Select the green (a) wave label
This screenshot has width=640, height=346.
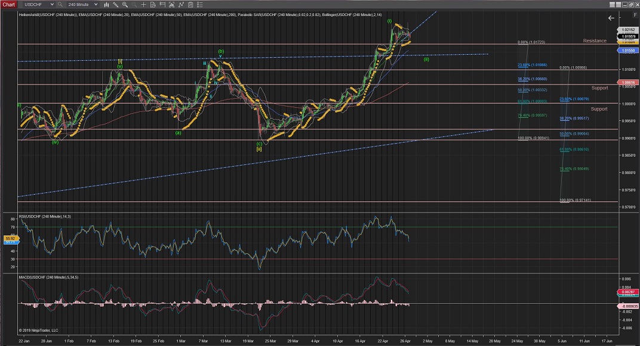(178, 133)
